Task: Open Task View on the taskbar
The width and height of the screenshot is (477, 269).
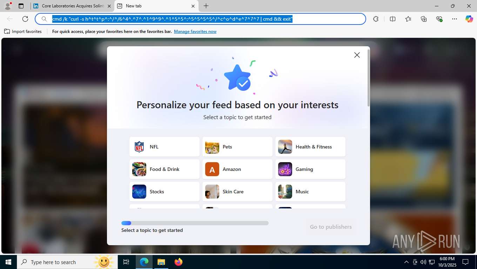Action: 126,262
